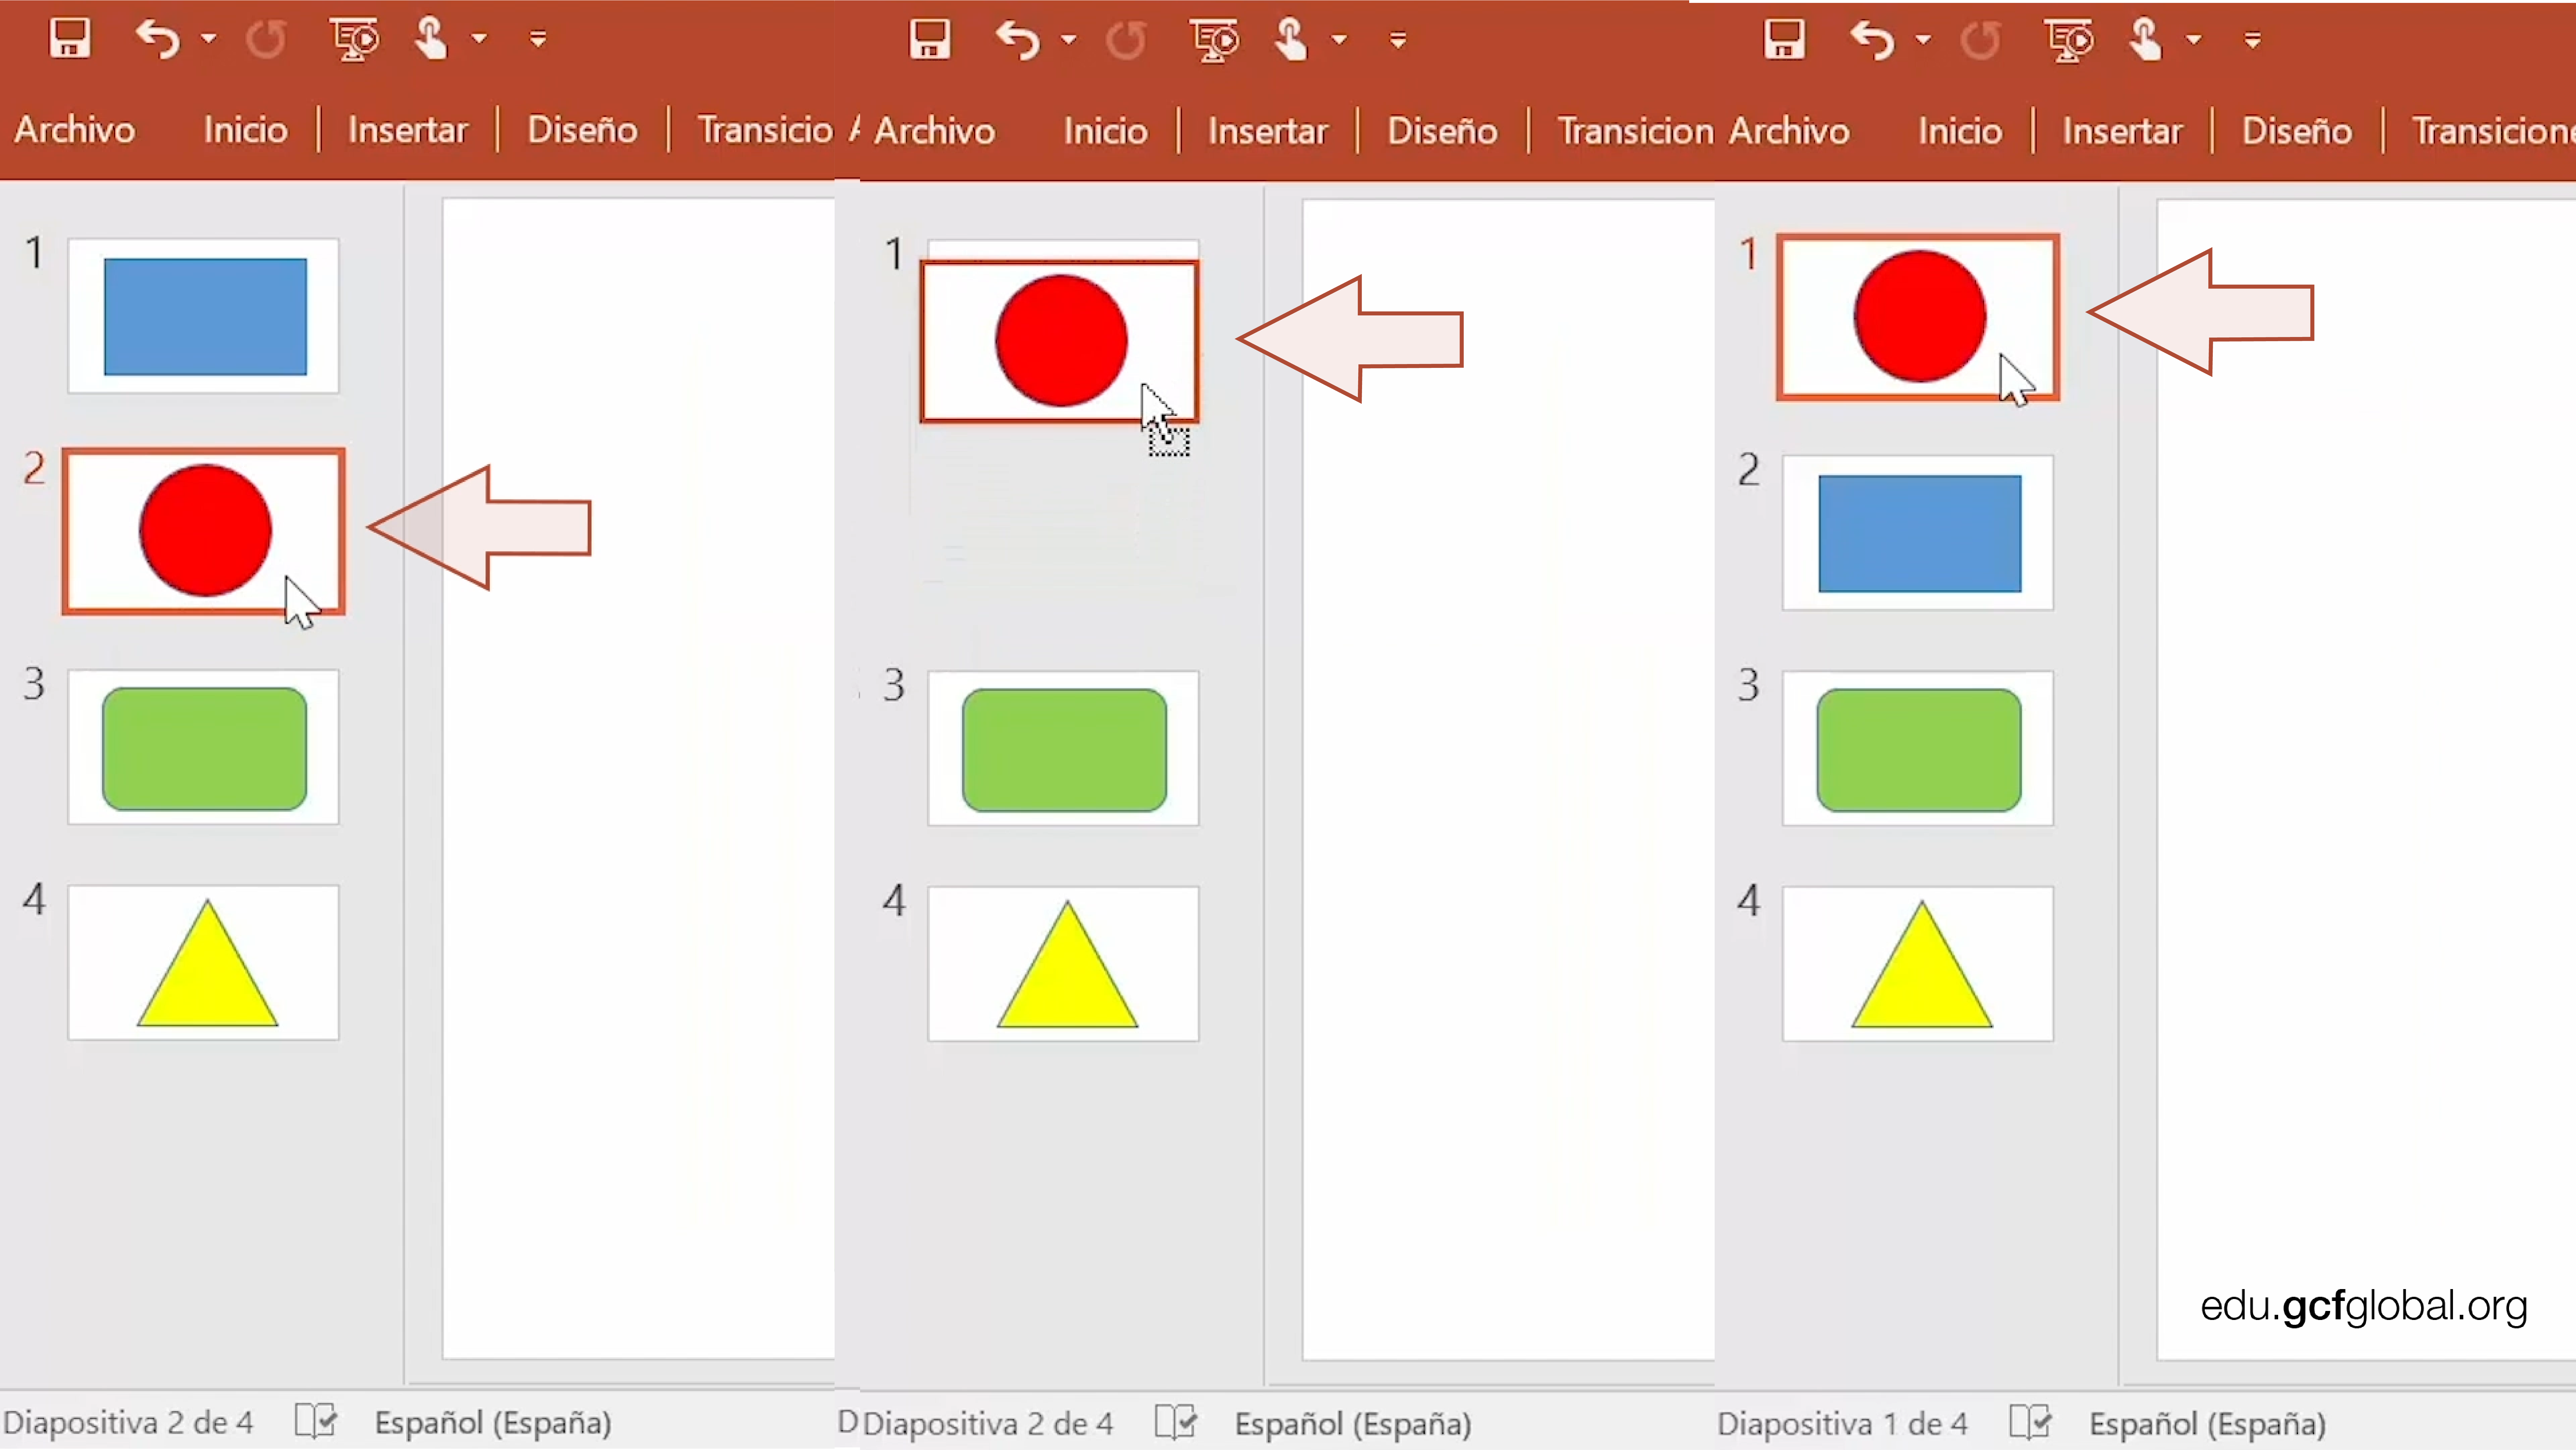The image size is (2576, 1450).
Task: Click Touch mode icon in left panel
Action: coord(431,39)
